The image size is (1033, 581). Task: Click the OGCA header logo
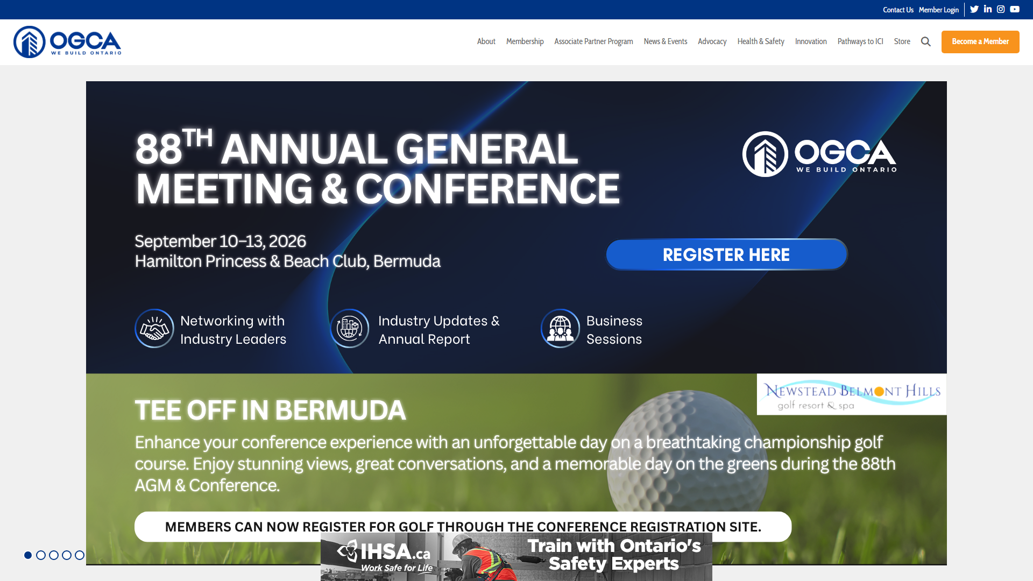point(67,42)
